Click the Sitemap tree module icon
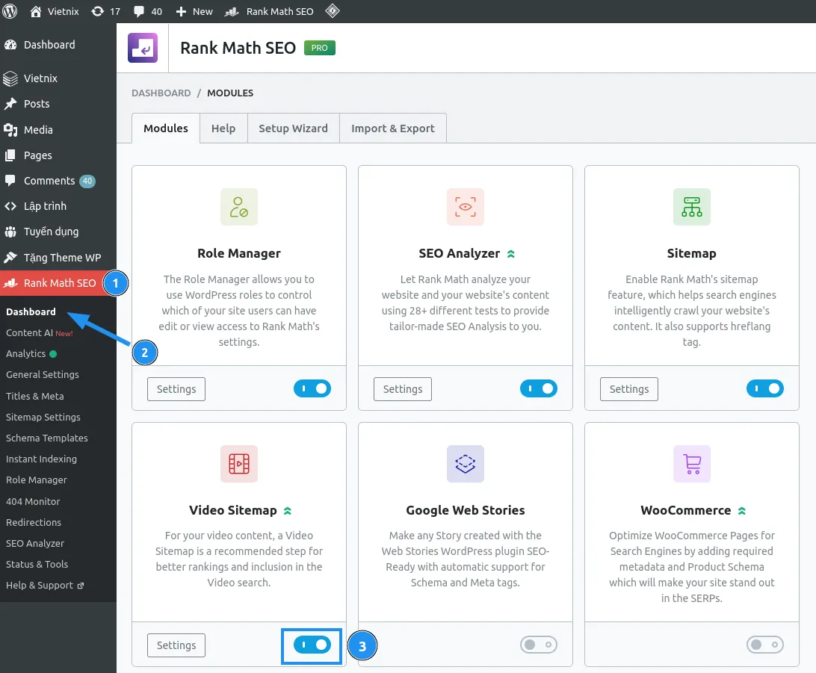Image resolution: width=816 pixels, height=673 pixels. click(692, 207)
